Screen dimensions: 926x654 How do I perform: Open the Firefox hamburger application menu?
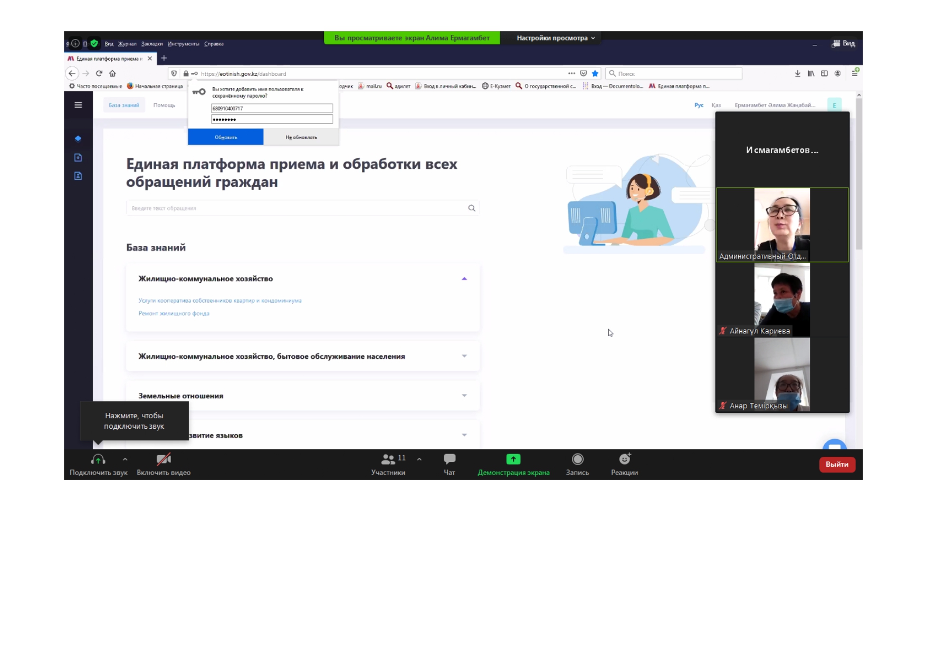click(855, 73)
